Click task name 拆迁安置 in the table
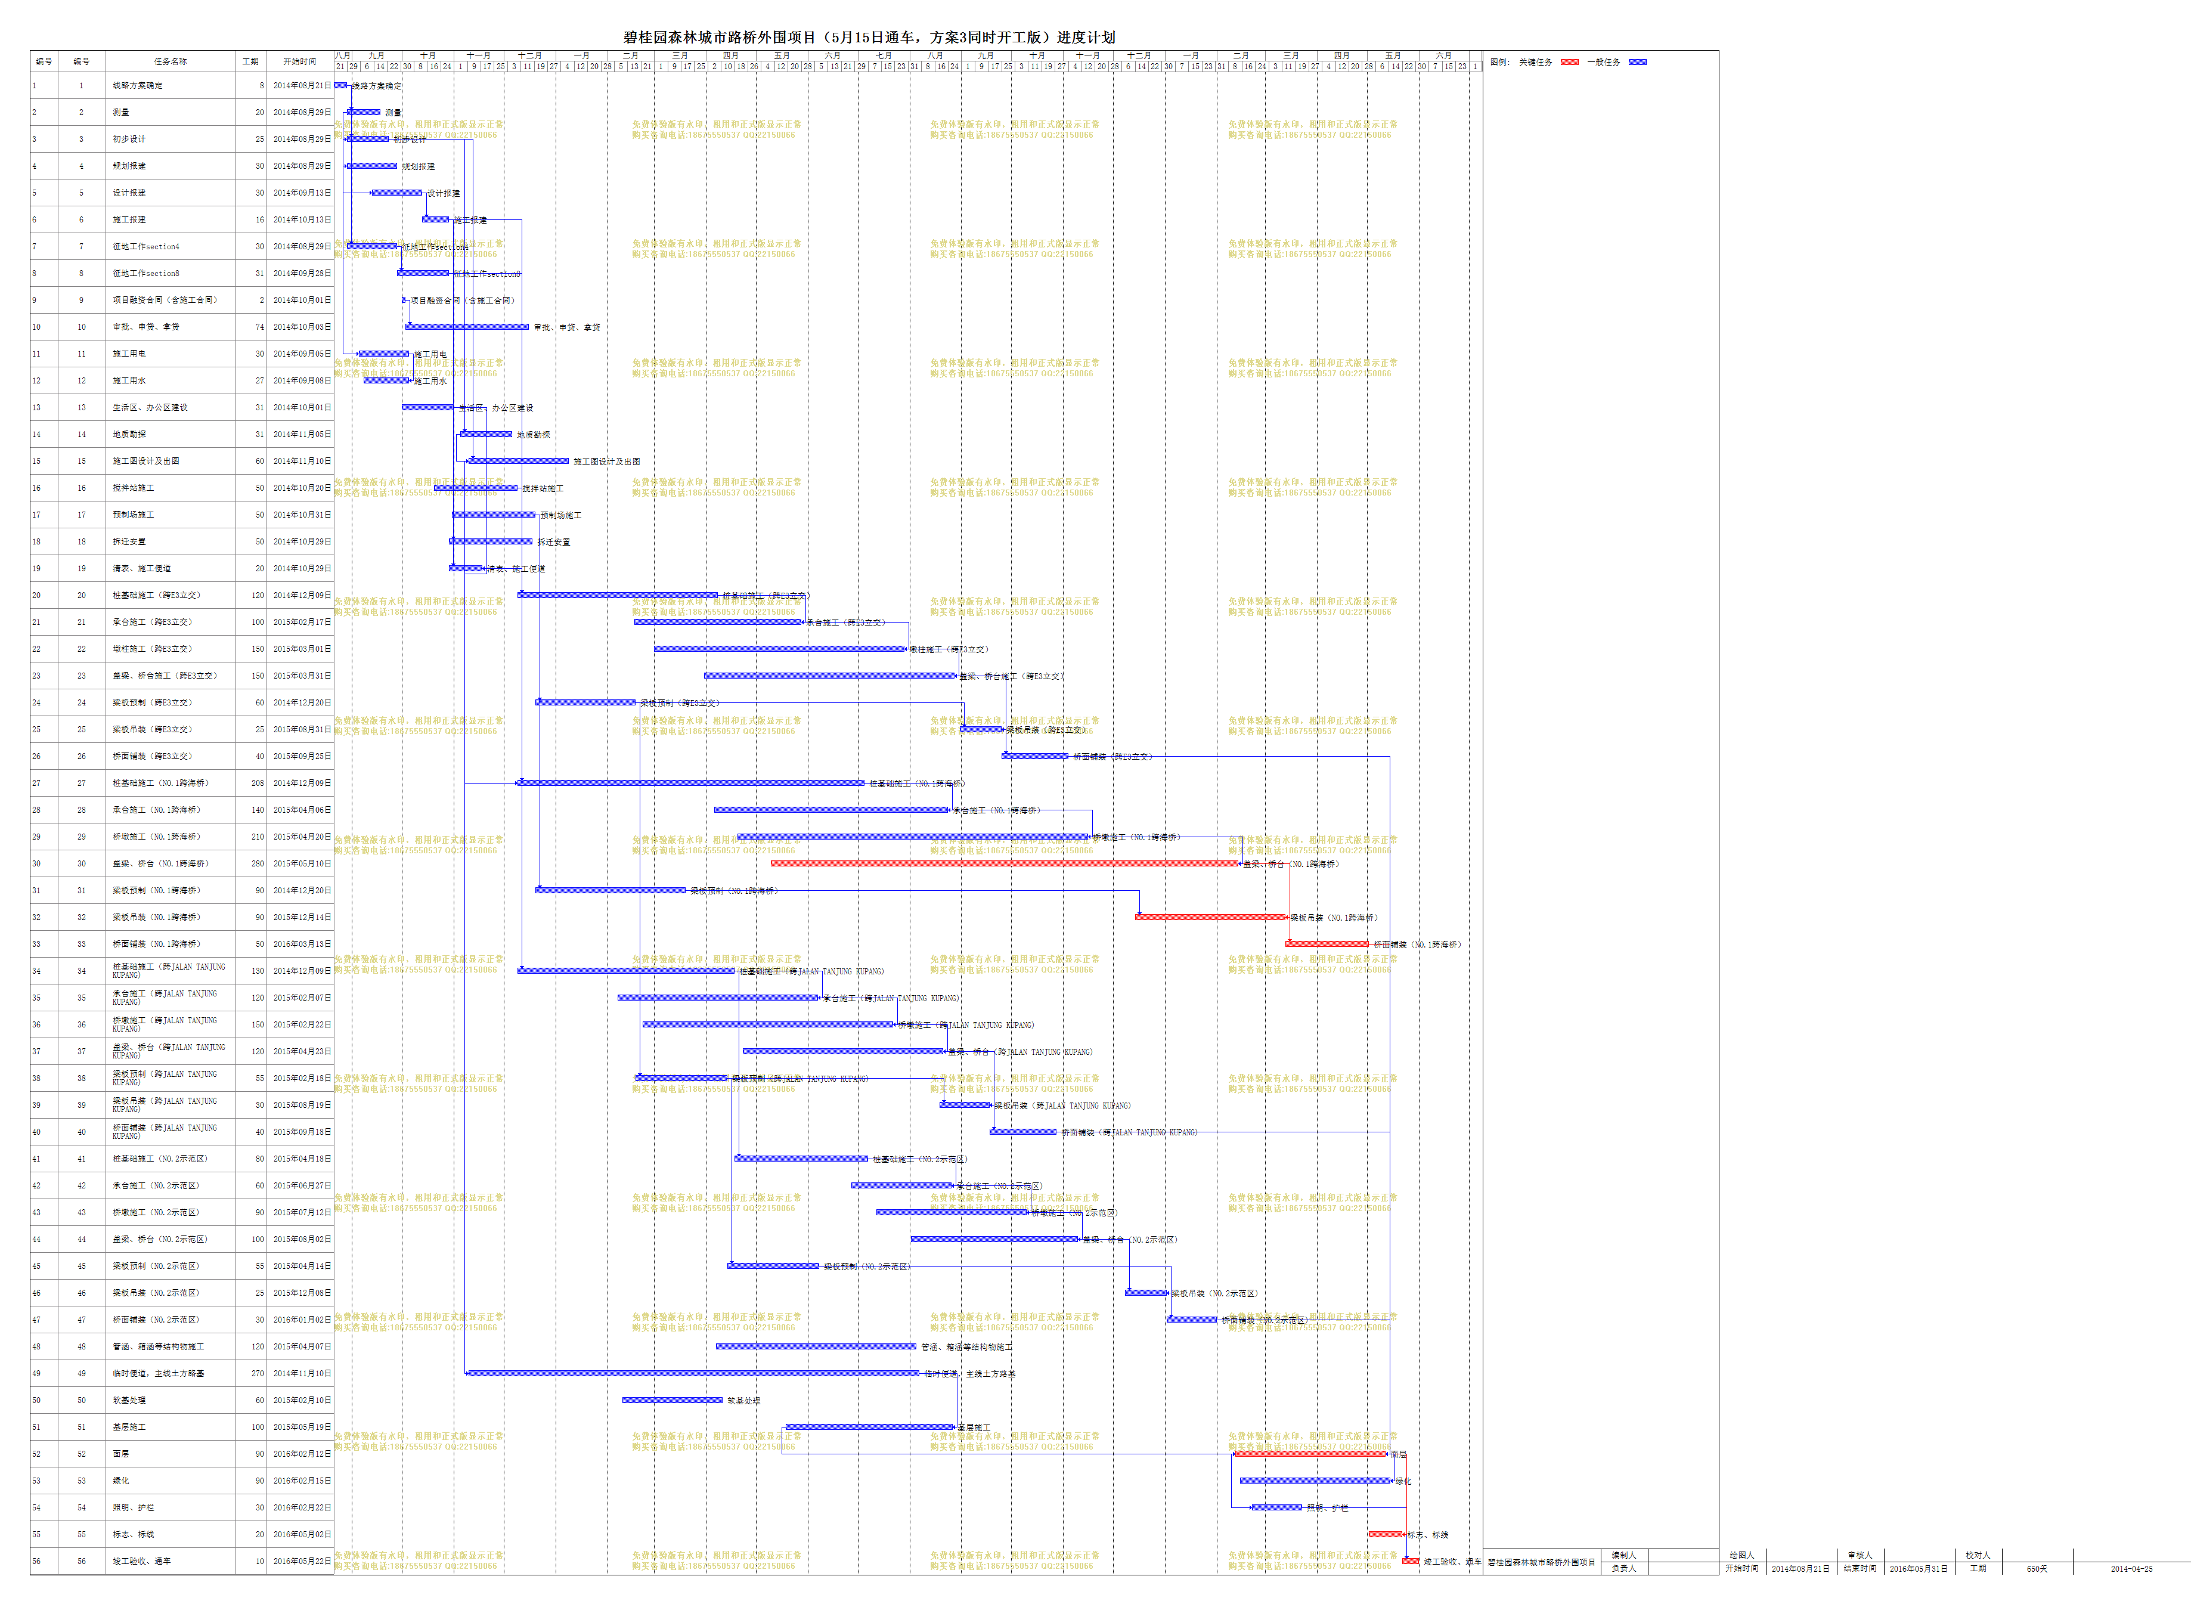Screen dimensions: 2191x1604 coord(129,542)
